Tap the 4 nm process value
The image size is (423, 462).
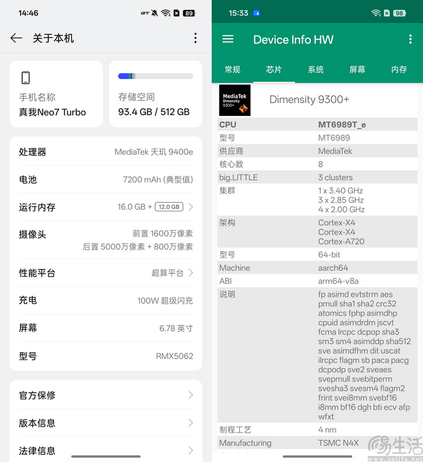click(x=327, y=430)
